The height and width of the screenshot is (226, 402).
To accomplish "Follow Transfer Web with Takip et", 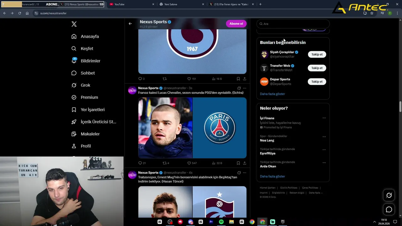I will 317,68.
